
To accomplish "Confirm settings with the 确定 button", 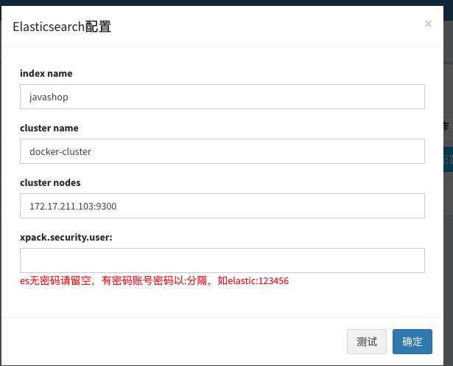I will click(412, 342).
